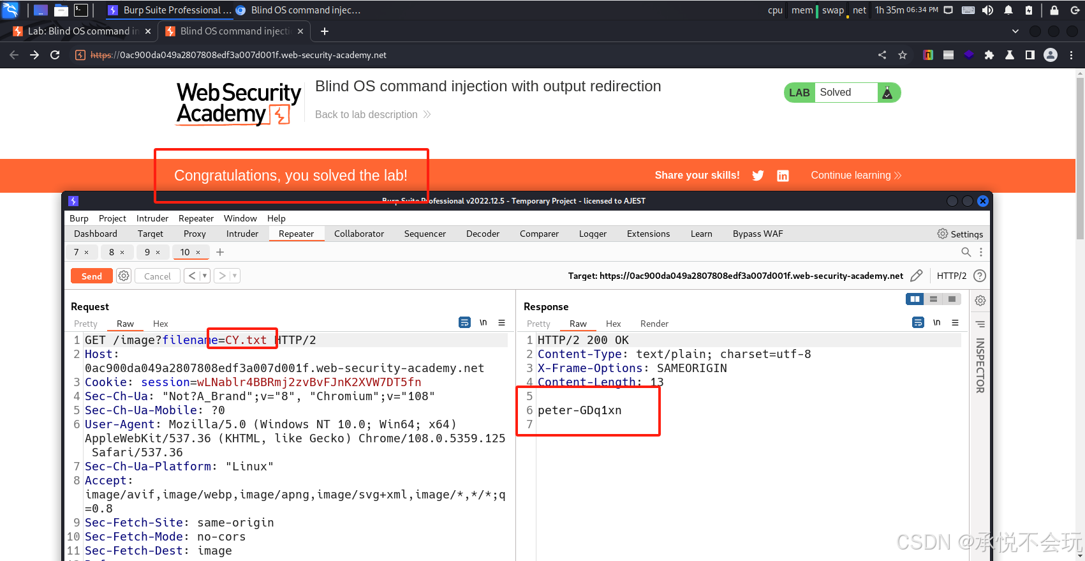
Task: Open Repeater request settings gear icon
Action: click(124, 276)
